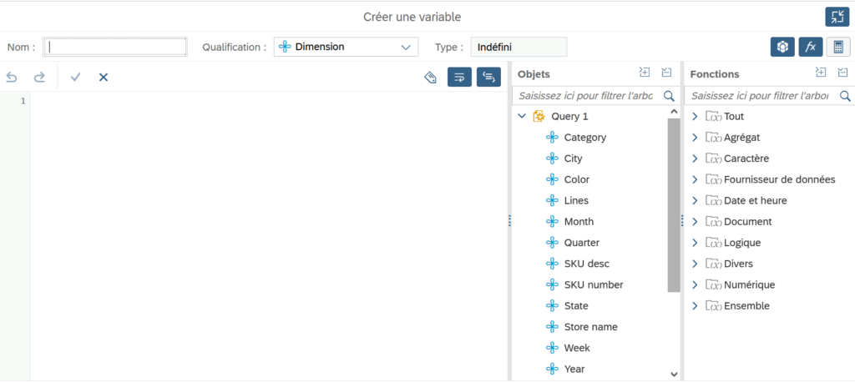Click the Objets filter search field
The width and height of the screenshot is (855, 382).
coord(586,96)
